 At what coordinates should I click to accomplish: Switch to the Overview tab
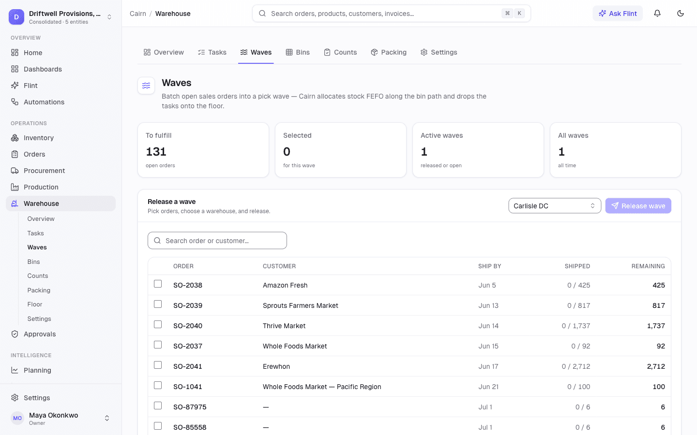point(164,52)
